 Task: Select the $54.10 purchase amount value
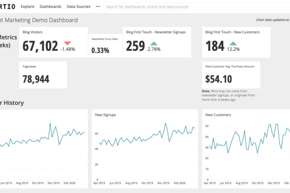pyautogui.click(x=218, y=79)
